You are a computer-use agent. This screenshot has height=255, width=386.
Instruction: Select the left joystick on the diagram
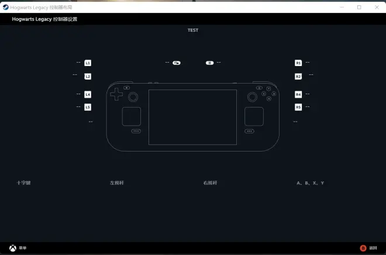pyautogui.click(x=133, y=97)
